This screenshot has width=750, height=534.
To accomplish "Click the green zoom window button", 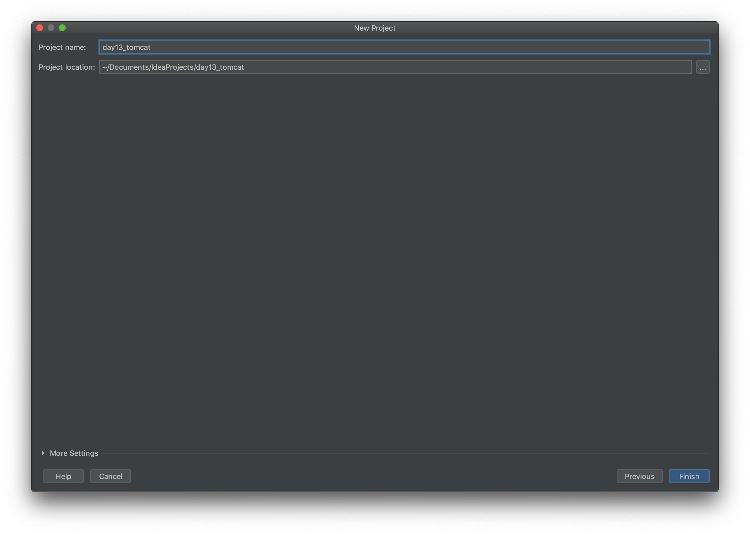I will [62, 28].
